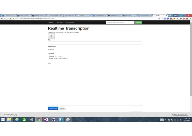
Task: Click the page vertical scrollbar
Action: [x=191, y=59]
